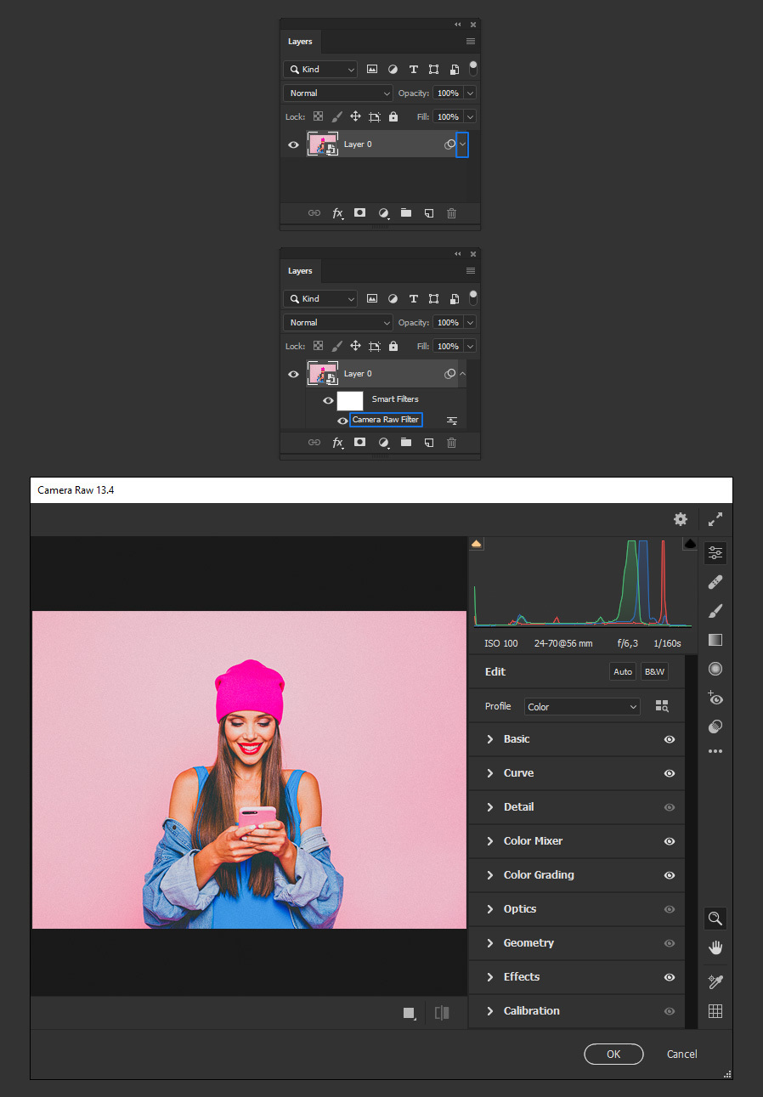Create a new layer in lower Layers panel

tap(429, 443)
